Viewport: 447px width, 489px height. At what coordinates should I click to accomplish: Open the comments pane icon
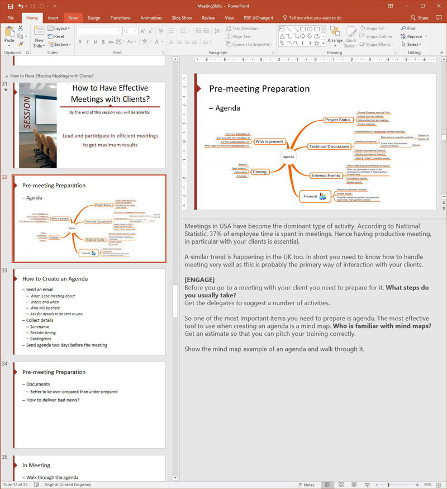[x=439, y=18]
